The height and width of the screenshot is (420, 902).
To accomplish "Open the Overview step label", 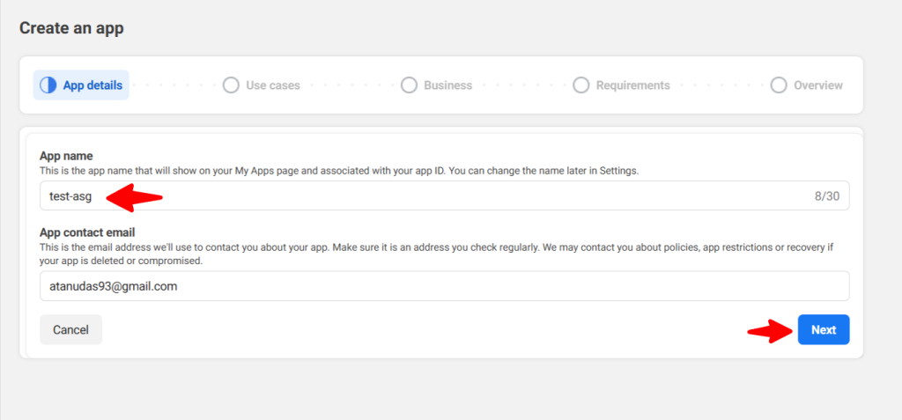I will pos(818,85).
